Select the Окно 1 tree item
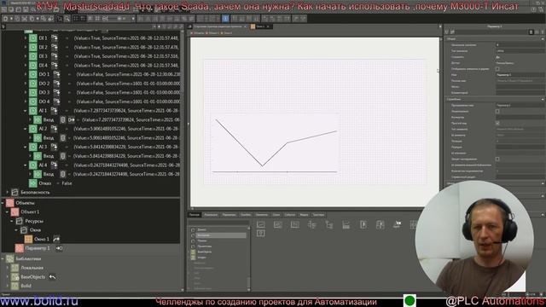 tap(42, 239)
